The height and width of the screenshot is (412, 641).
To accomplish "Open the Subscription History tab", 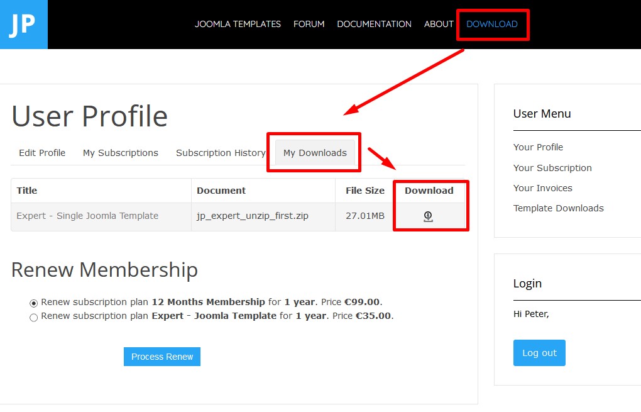I will pyautogui.click(x=221, y=153).
